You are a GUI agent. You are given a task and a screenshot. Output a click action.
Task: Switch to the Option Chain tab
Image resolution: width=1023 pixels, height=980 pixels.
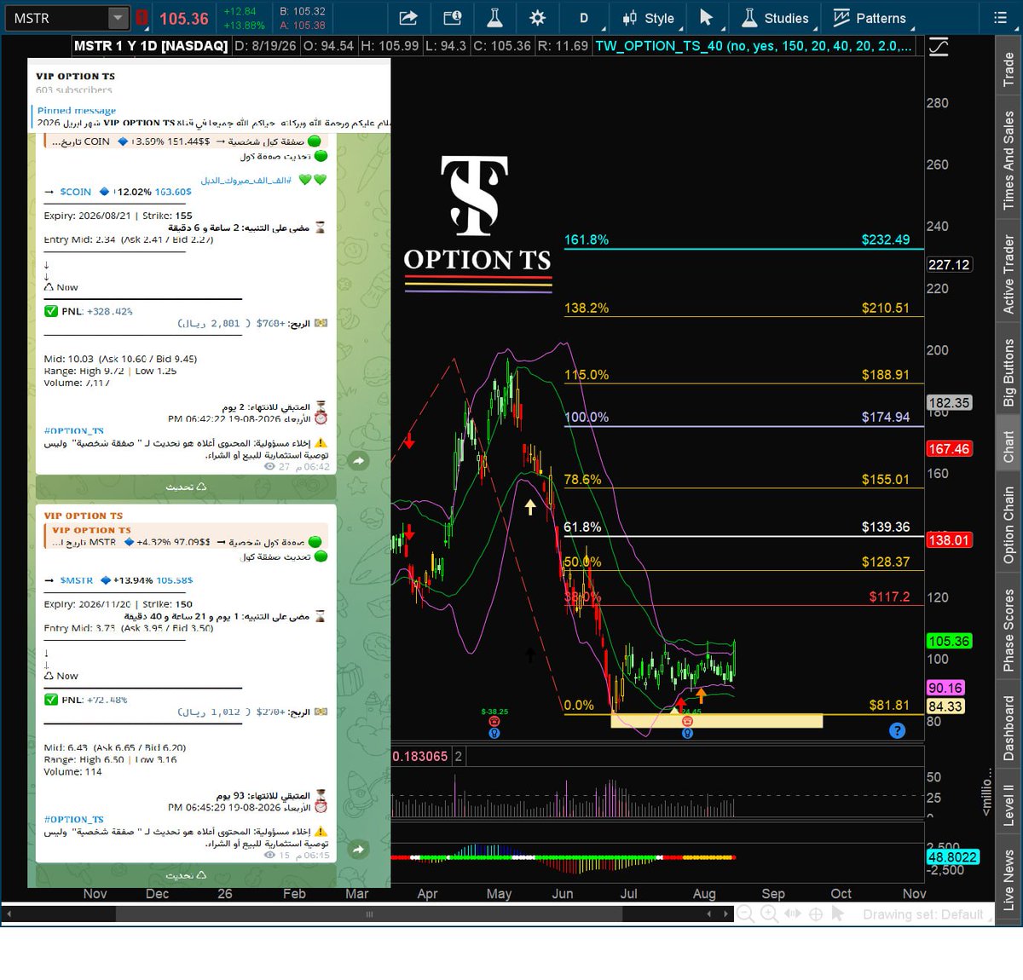pos(1009,523)
